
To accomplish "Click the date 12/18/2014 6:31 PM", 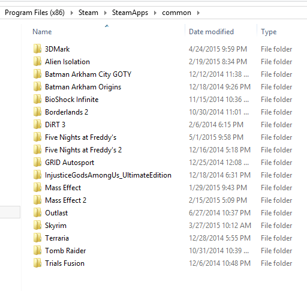I will [219, 175].
